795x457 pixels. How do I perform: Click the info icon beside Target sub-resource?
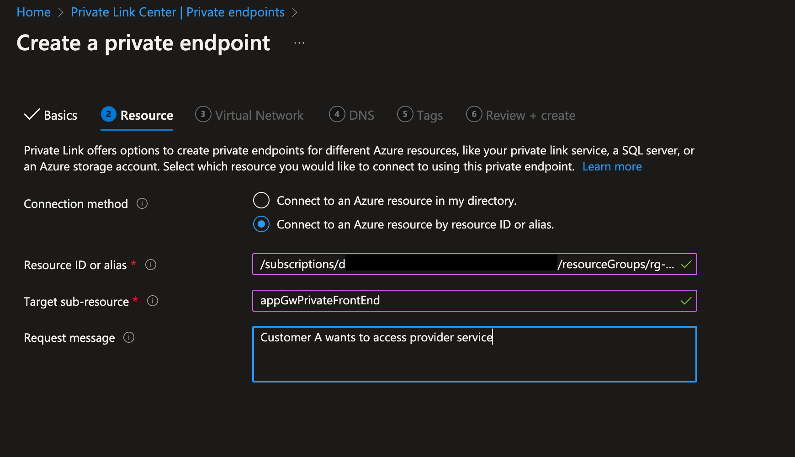[x=153, y=301]
